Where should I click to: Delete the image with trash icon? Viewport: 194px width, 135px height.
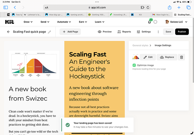pyautogui.click(x=181, y=57)
